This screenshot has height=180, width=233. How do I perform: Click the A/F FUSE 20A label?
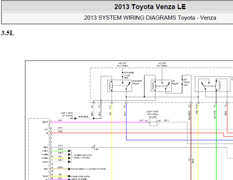point(186,82)
